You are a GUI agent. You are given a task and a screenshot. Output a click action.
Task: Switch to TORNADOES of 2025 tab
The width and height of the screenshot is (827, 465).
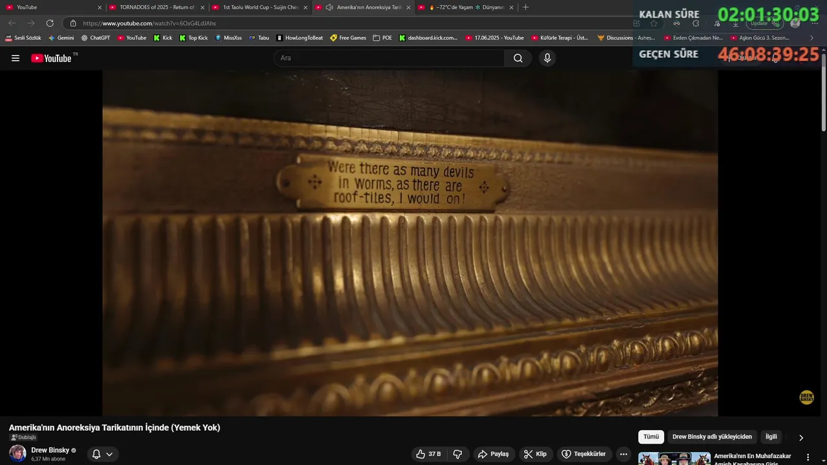156,7
